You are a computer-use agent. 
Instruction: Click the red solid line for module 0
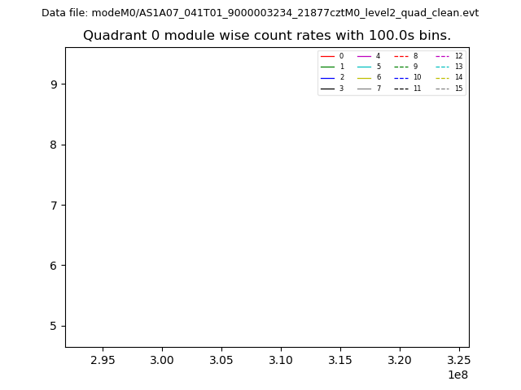(x=327, y=56)
